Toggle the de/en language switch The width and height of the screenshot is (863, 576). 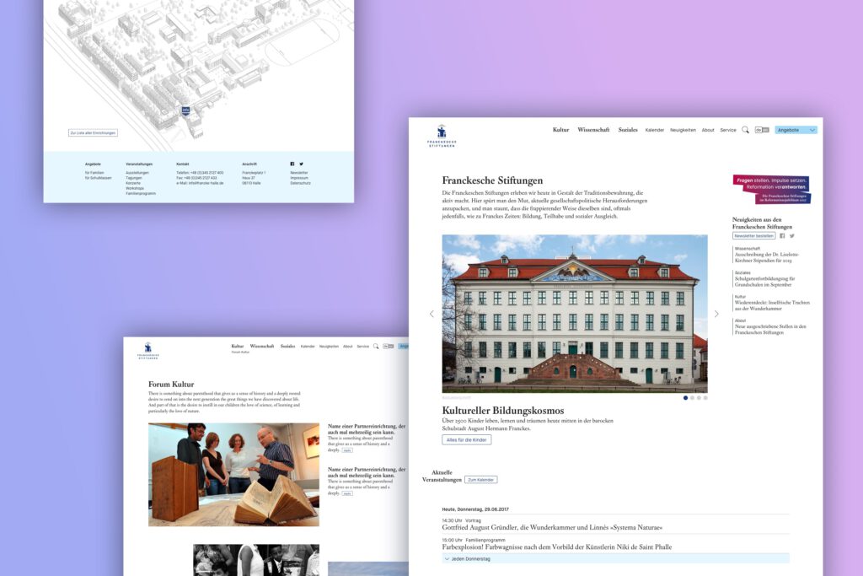(762, 130)
